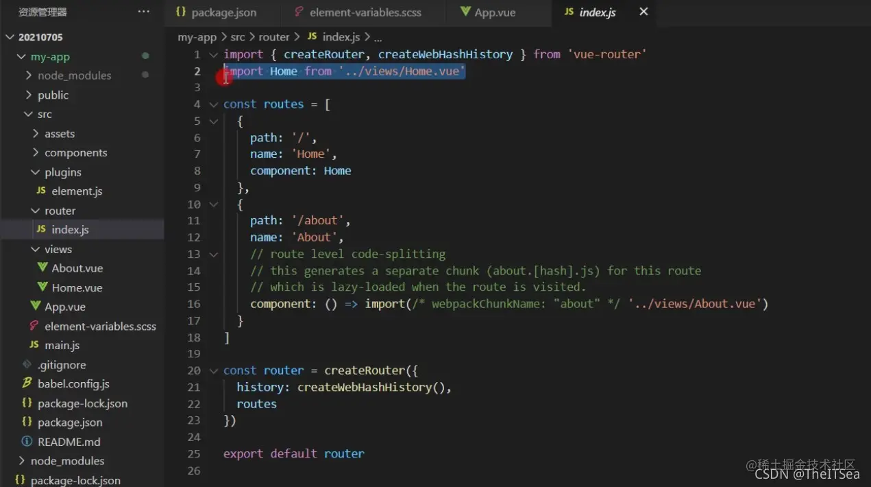Click '../views/Home.vue' string on line 2
Screen dimensions: 871x487
click(402, 71)
